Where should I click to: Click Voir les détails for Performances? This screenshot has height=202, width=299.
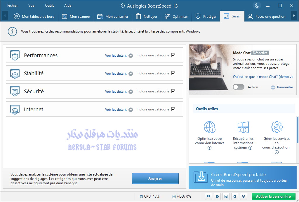pos(116,56)
